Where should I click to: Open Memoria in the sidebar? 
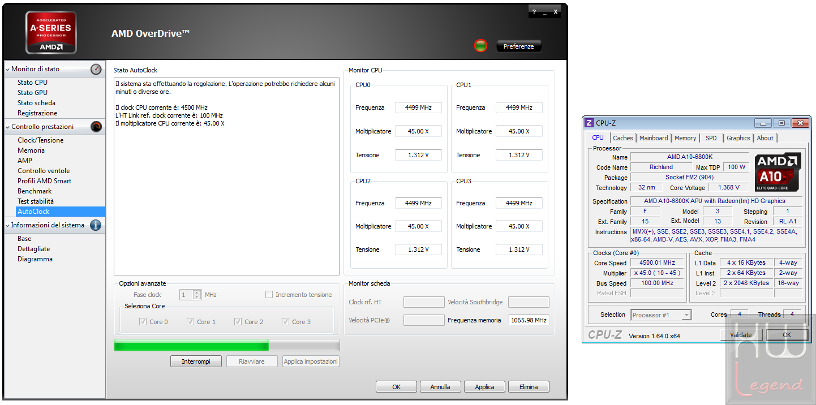coord(31,150)
